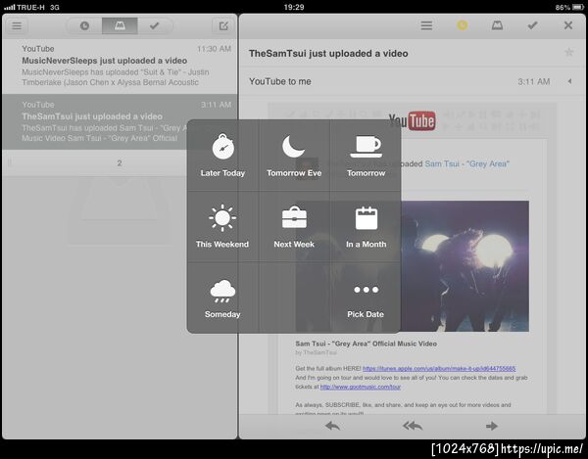Viewport: 588px width, 459px height.
Task: Snooze until Next Week briefcase option
Action: pyautogui.click(x=294, y=226)
